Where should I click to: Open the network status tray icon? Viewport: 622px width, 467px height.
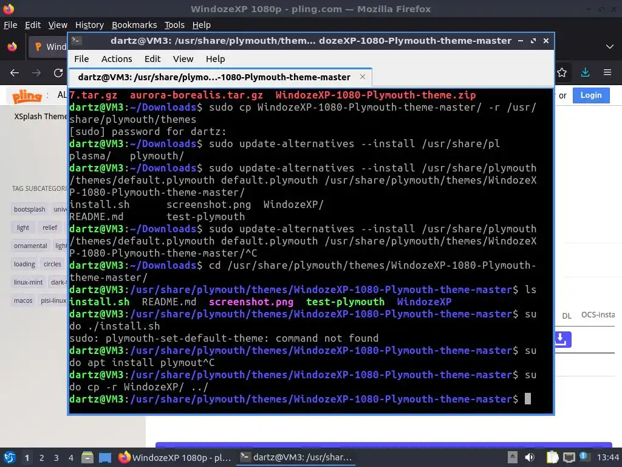point(569,457)
